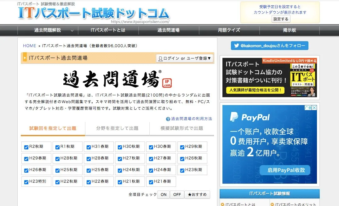
Task: Open the 過去問題解説 navigation menu
Action: click(x=48, y=30)
